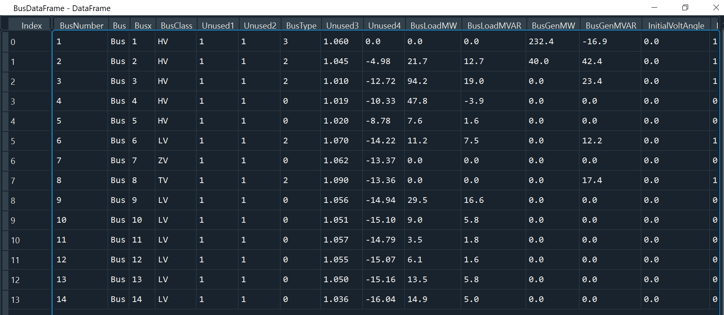Click the Unused3 column header
This screenshot has width=724, height=315.
point(342,26)
